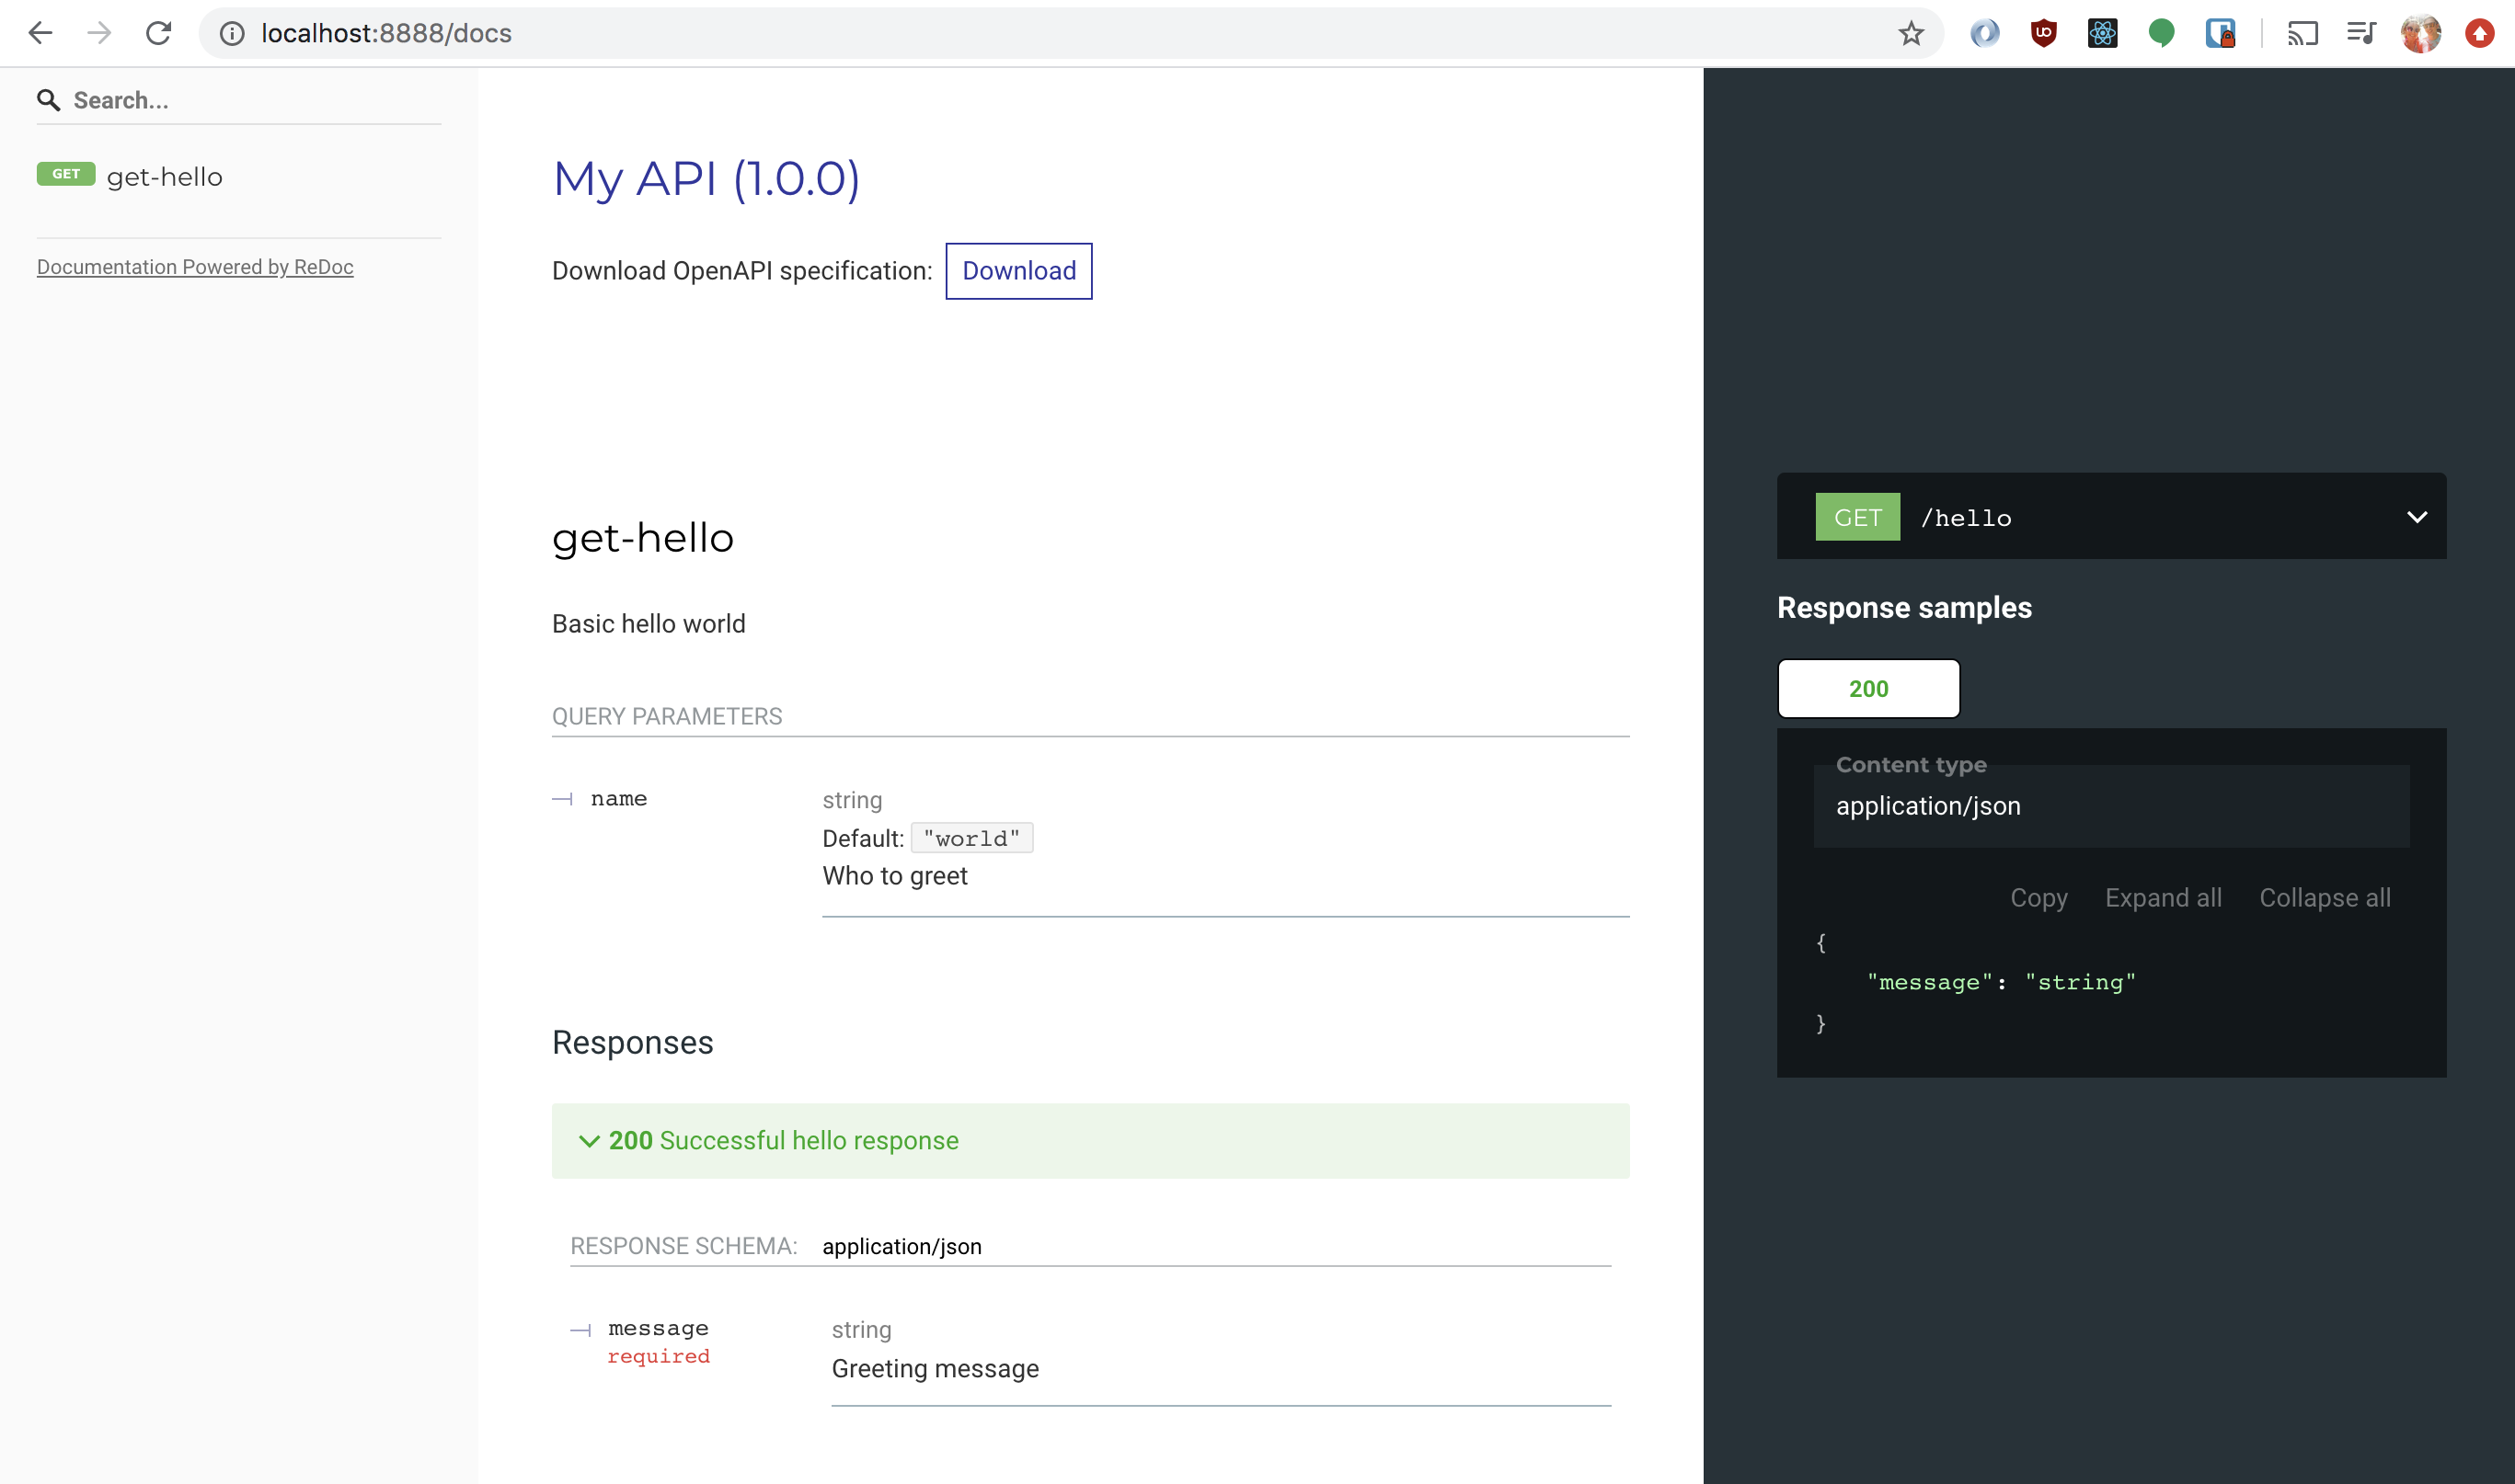2515x1484 pixels.
Task: Click the blue circular extension icon
Action: pyautogui.click(x=1984, y=33)
